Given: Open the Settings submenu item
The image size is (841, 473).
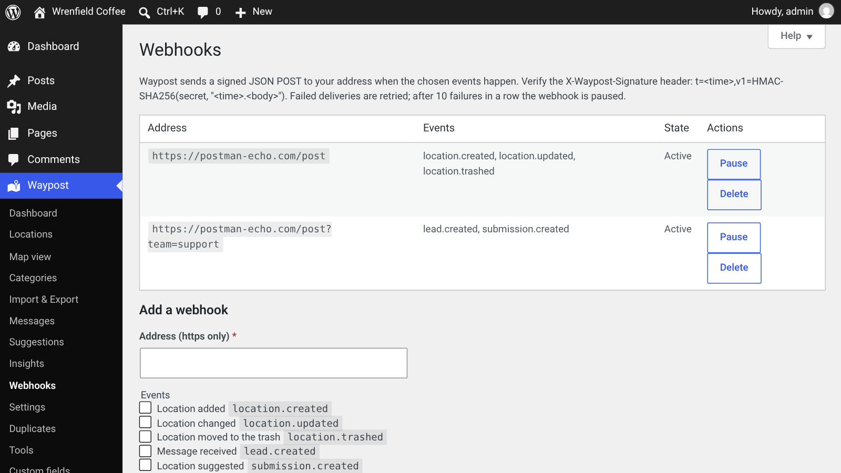Looking at the screenshot, I should click(27, 407).
